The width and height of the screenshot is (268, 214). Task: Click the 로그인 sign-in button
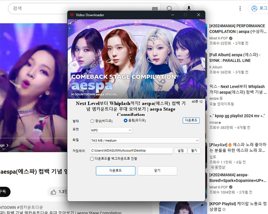coord(258,8)
